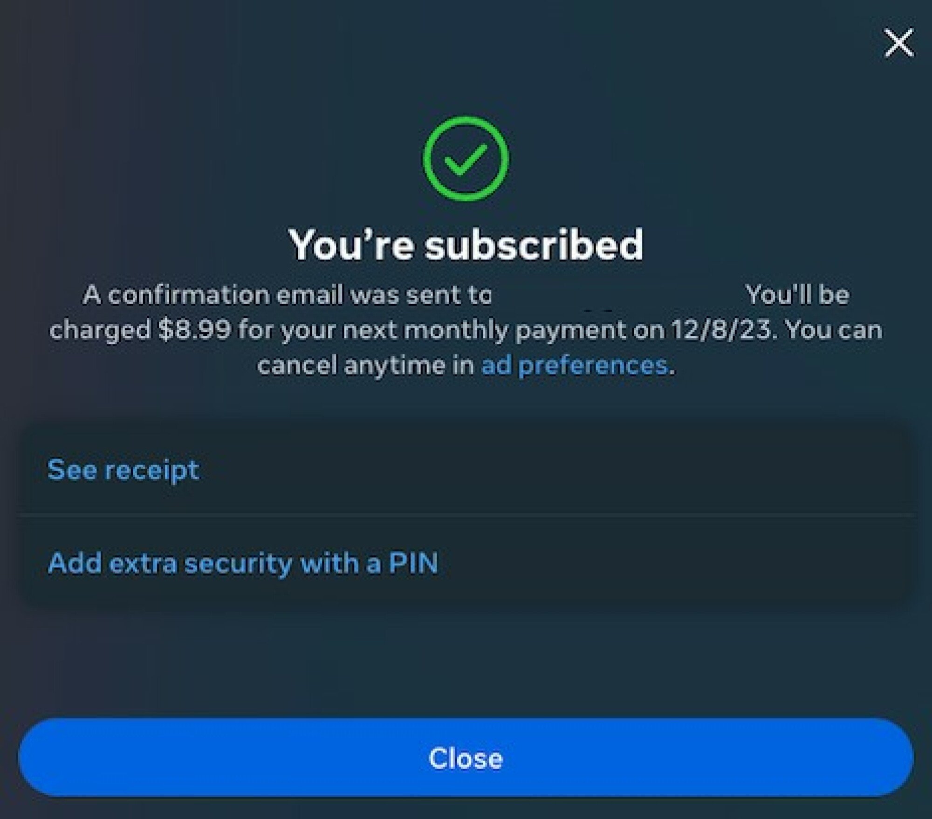The image size is (932, 819).
Task: Click the words "cancel anytime in"
Action: pos(365,365)
